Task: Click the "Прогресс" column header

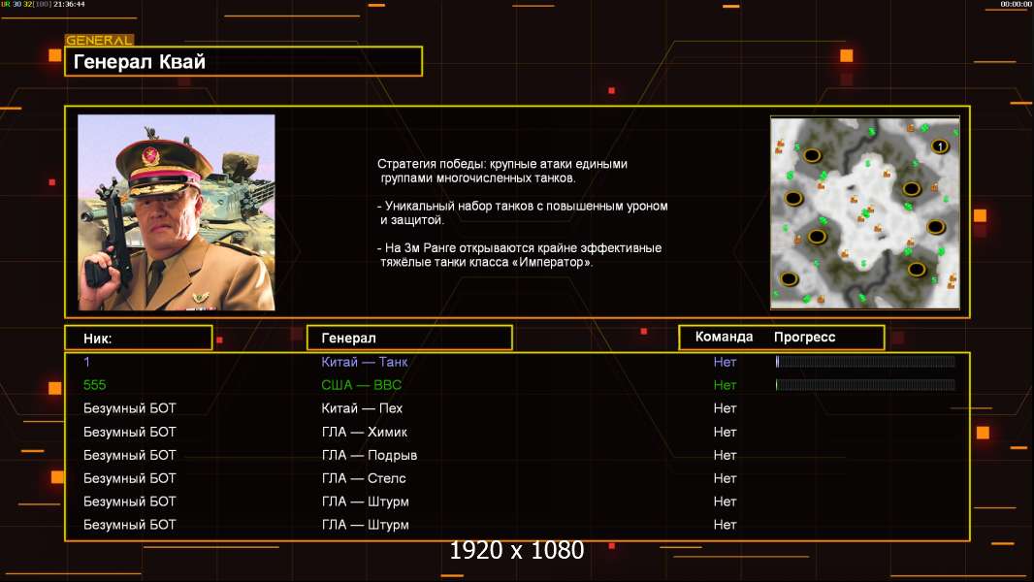Action: pos(804,338)
